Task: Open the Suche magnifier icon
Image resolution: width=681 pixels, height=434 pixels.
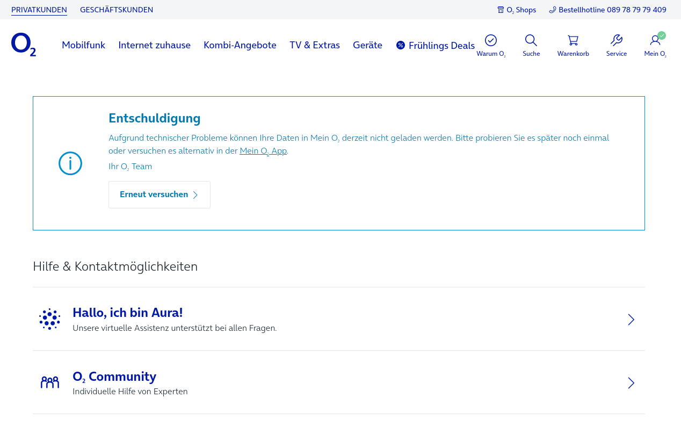Action: click(x=531, y=40)
